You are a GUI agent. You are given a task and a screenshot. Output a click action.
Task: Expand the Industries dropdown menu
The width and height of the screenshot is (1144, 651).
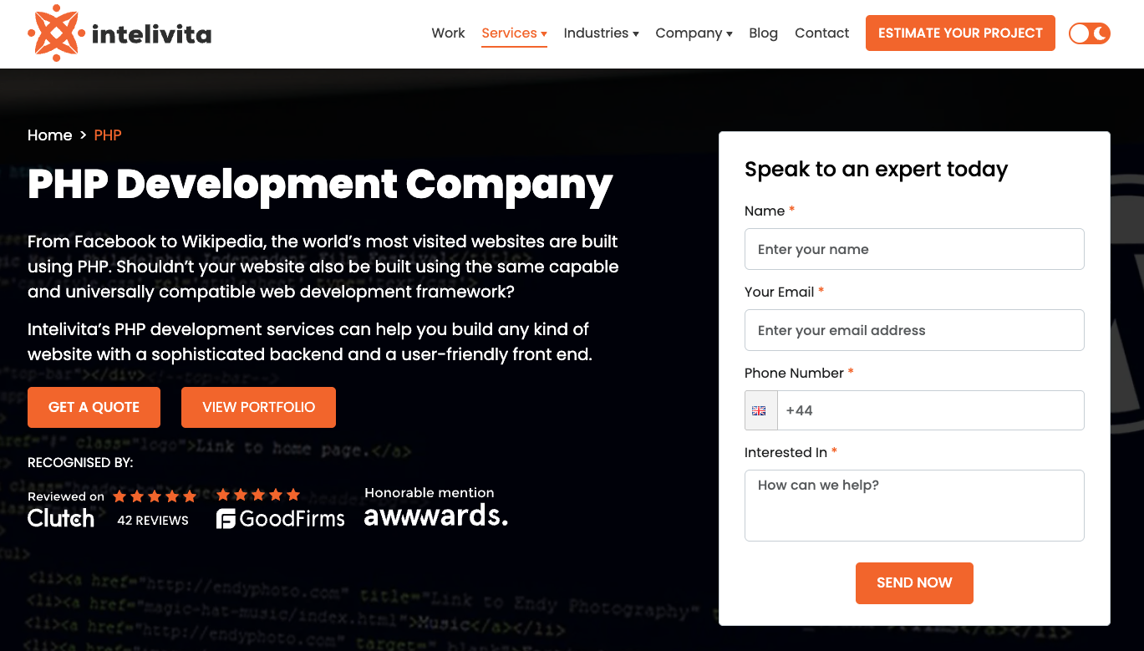pos(601,33)
